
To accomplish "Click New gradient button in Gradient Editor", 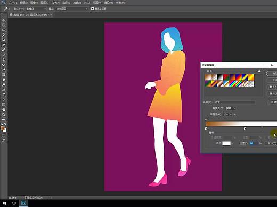I will pyautogui.click(x=272, y=102).
